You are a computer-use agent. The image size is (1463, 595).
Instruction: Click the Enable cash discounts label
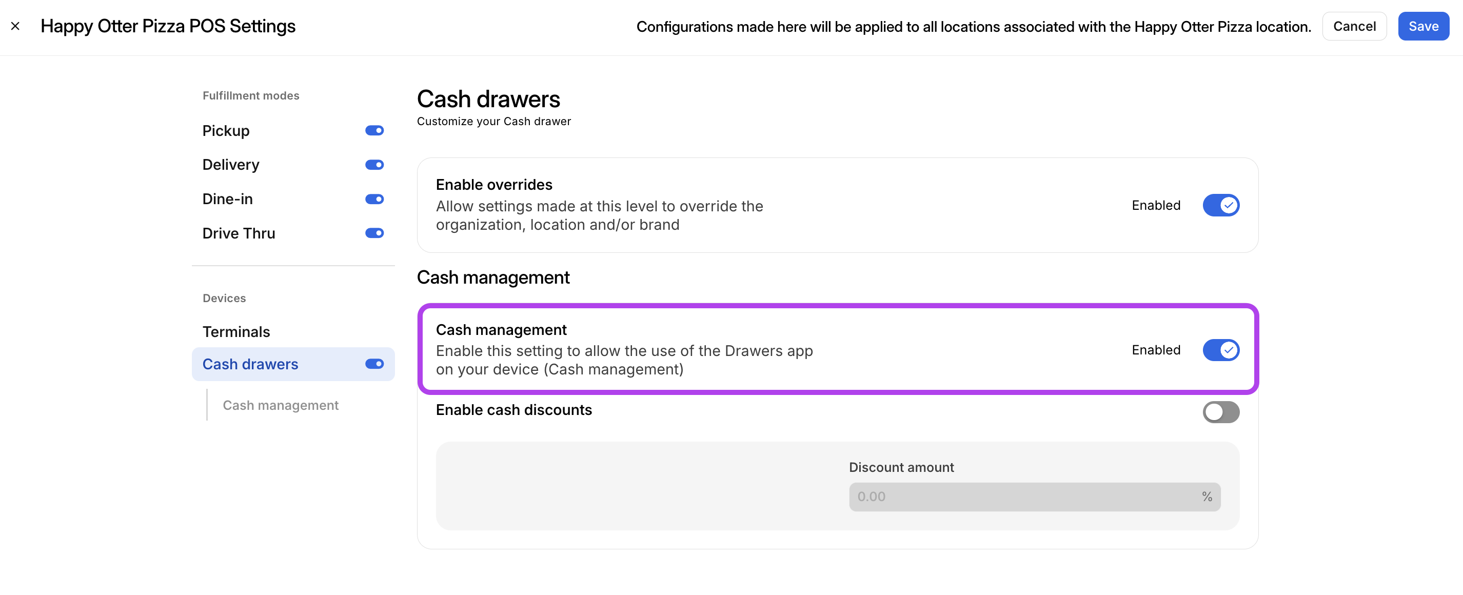pyautogui.click(x=513, y=410)
